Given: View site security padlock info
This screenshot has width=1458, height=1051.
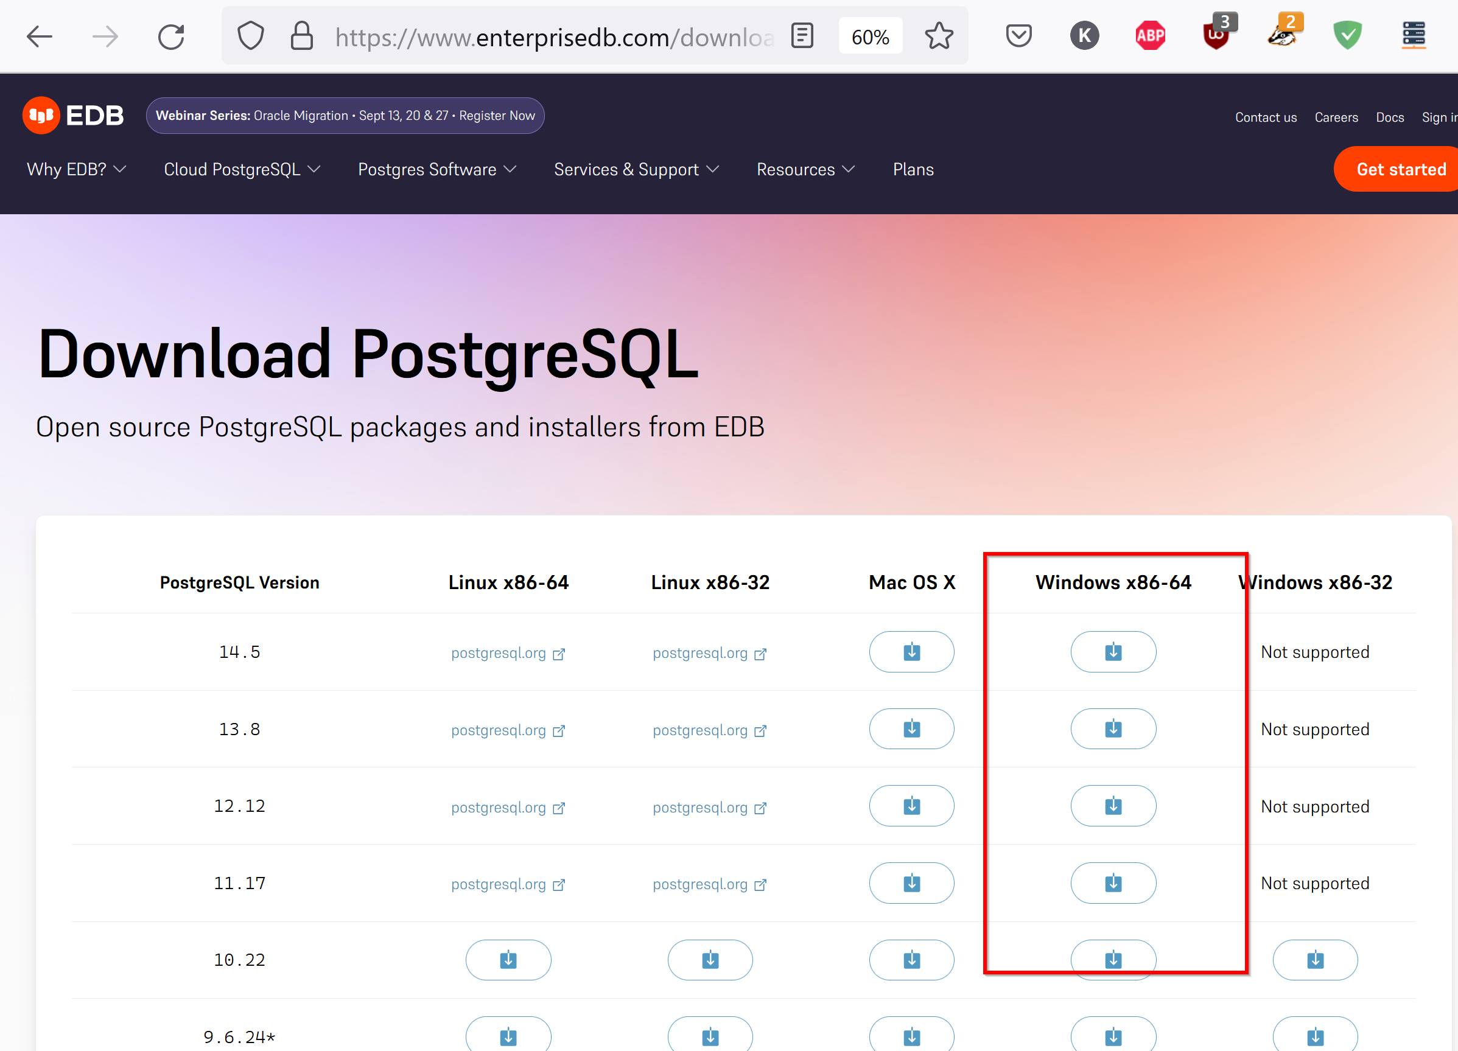Looking at the screenshot, I should [x=301, y=36].
